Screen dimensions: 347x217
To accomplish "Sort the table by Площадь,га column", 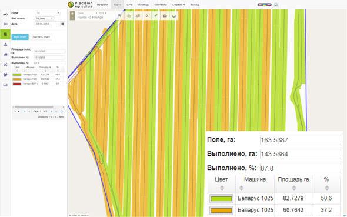I will [x=293, y=183].
